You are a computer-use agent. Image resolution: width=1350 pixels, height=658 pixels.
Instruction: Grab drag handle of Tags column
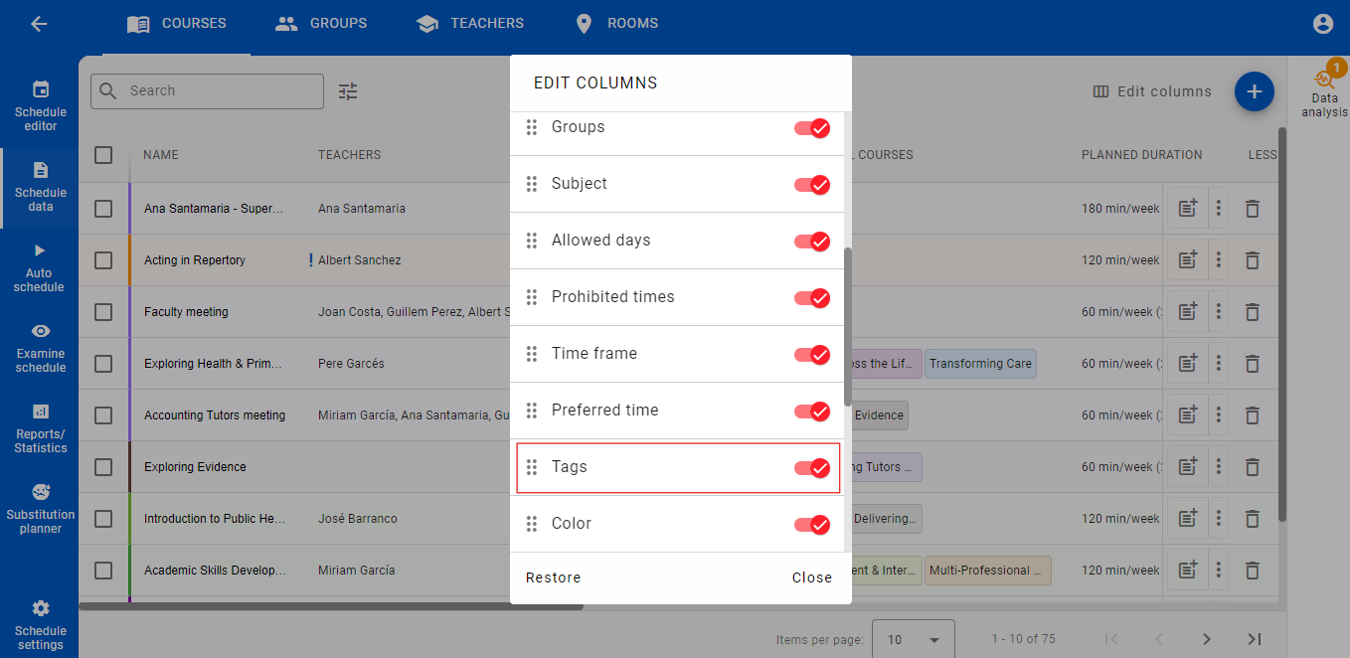point(532,467)
